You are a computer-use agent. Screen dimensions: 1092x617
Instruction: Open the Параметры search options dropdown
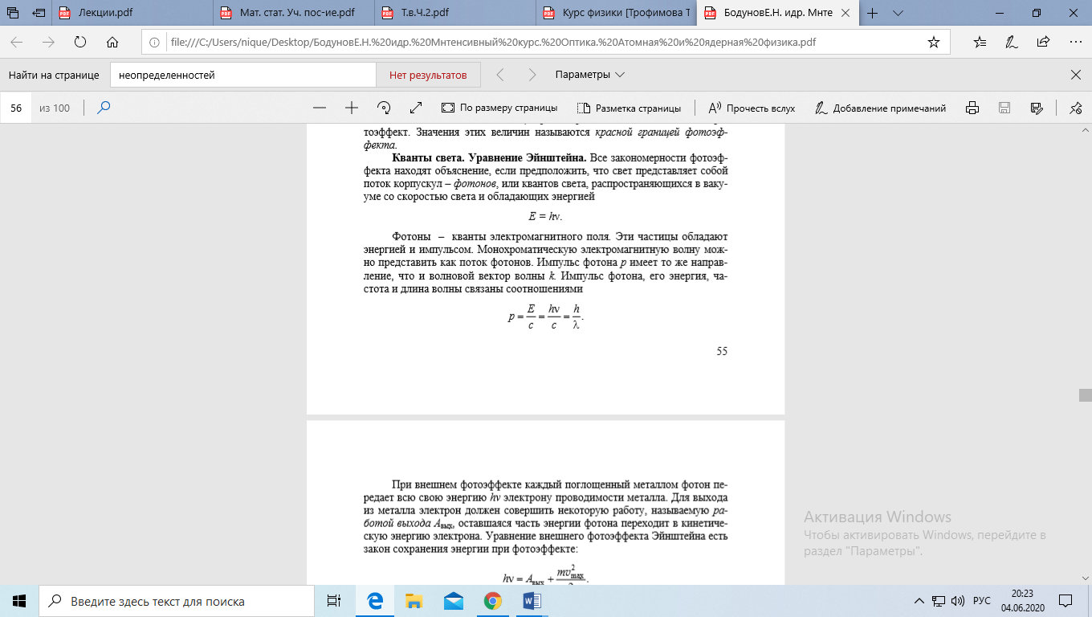pos(590,75)
